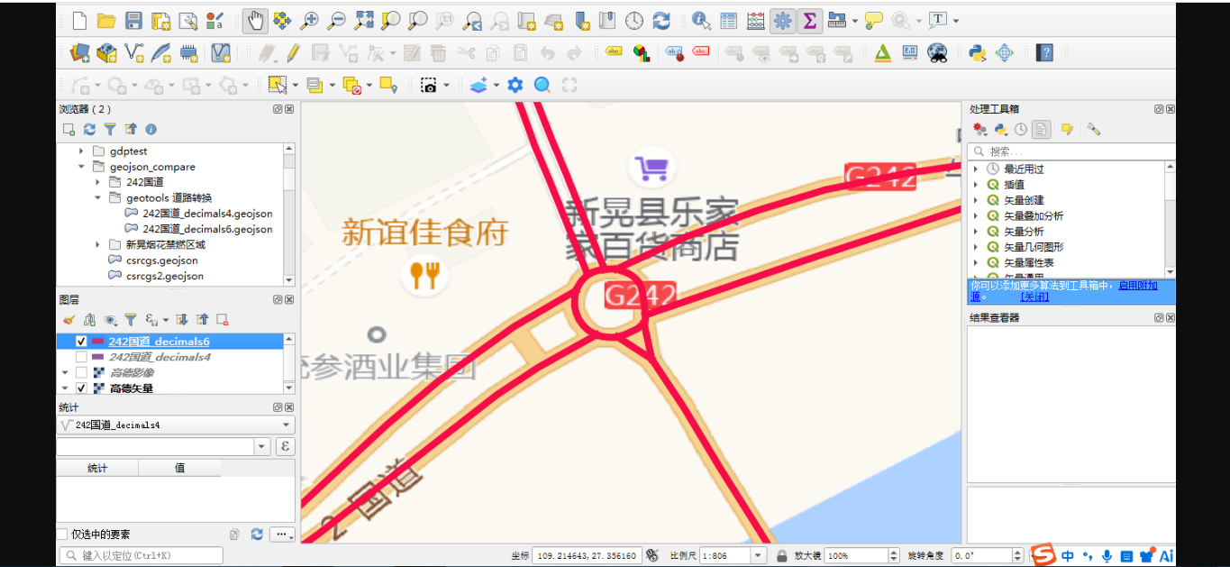
Task: Expand the 矢量创建 toolbox group
Action: coord(975,200)
